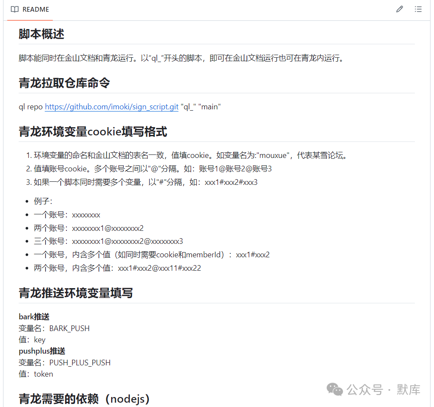Click list item 3 about "#"分隔

coord(145,182)
